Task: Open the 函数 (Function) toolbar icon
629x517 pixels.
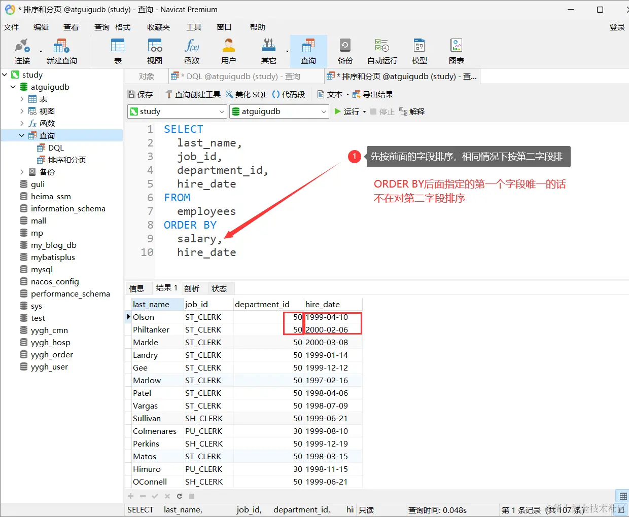Action: point(192,52)
